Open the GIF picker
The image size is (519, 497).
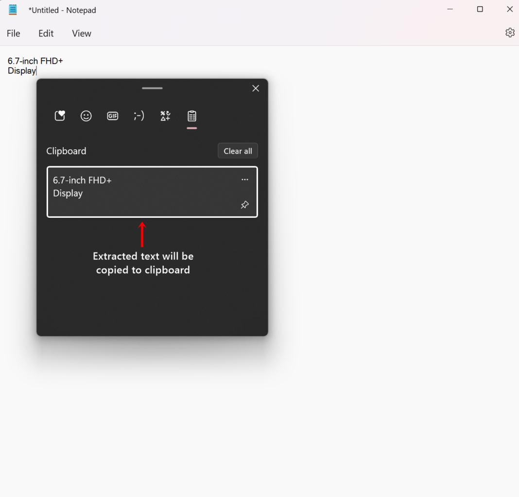[112, 116]
